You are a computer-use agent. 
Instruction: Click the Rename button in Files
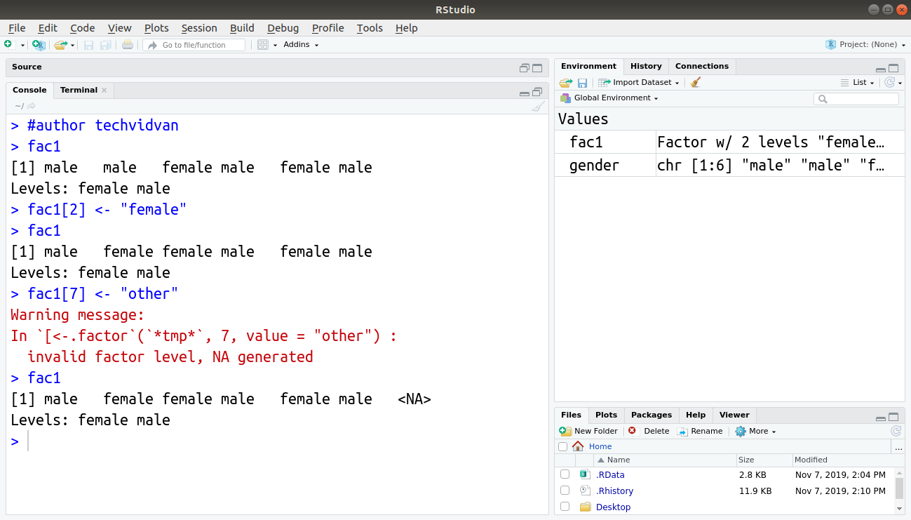click(699, 431)
